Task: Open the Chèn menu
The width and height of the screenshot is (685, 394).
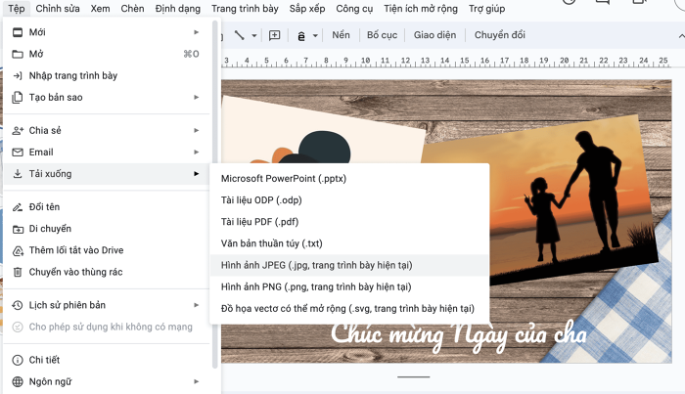Action: (132, 8)
